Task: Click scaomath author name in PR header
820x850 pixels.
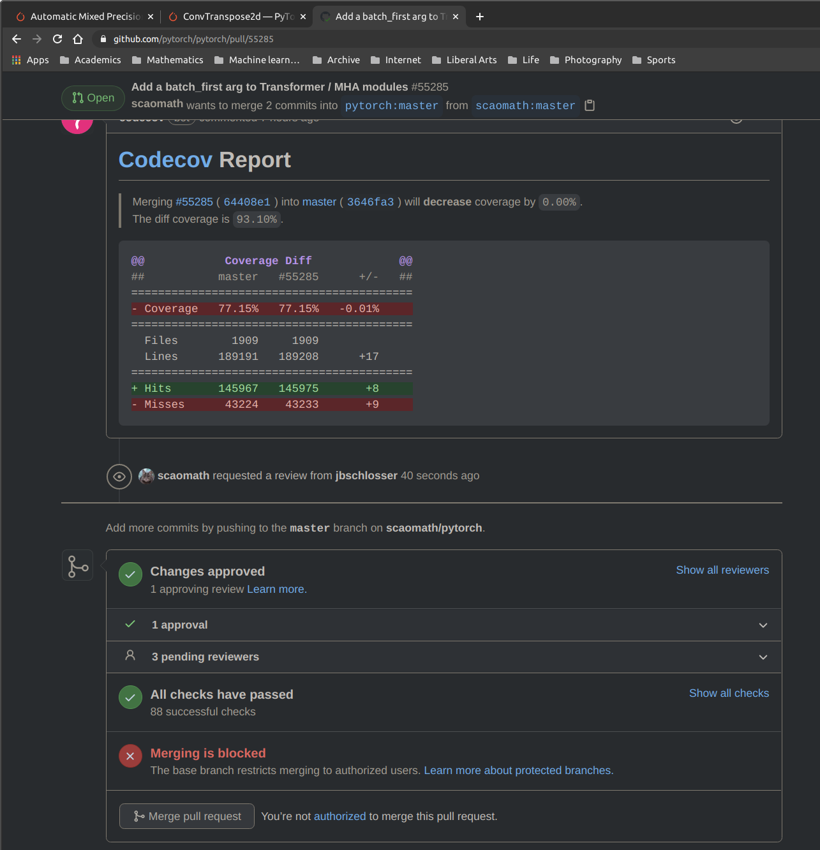Action: tap(157, 104)
